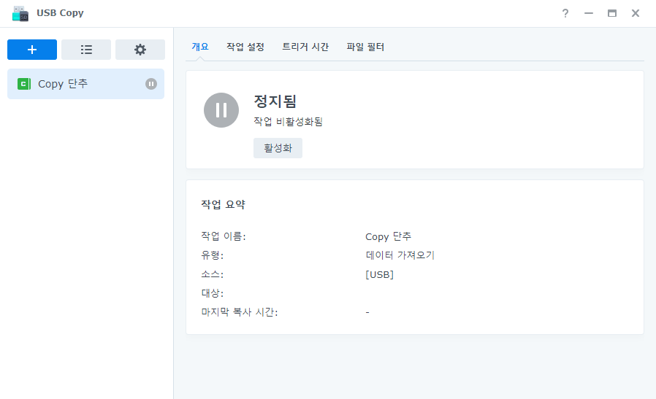This screenshot has width=656, height=399.
Task: Click the 정지됨 status heading
Action: click(275, 101)
